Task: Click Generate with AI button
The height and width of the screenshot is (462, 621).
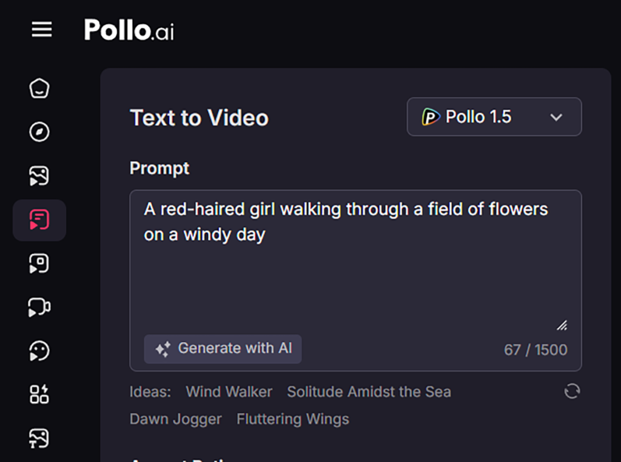Action: 223,349
